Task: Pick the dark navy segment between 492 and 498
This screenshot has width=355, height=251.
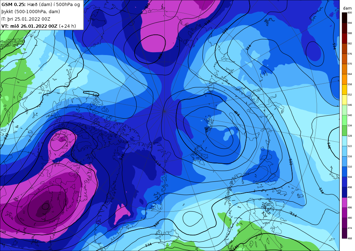Action: pos(344,192)
